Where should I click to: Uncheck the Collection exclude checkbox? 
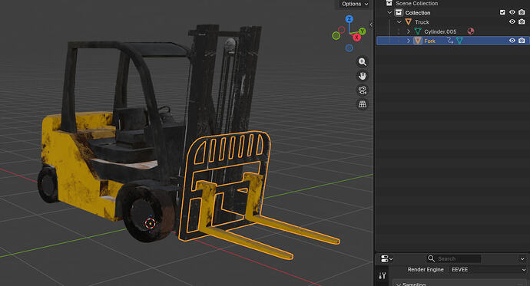point(502,12)
